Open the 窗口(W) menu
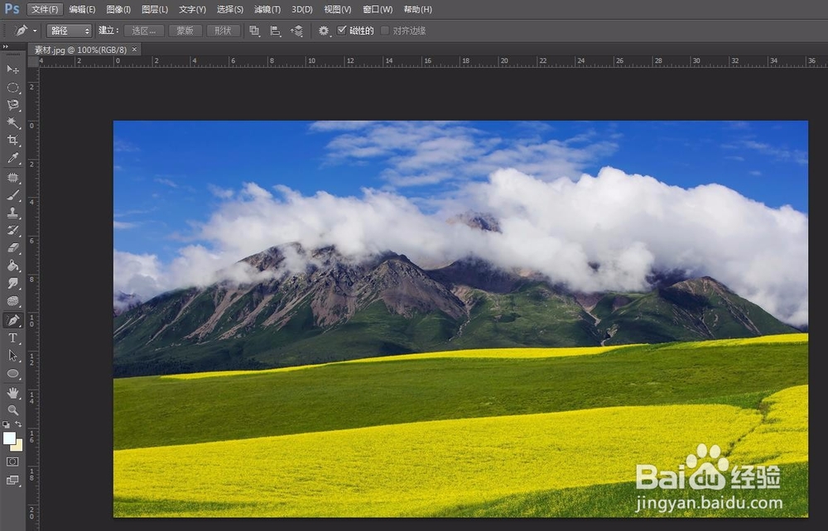This screenshot has height=531, width=828. pos(378,9)
